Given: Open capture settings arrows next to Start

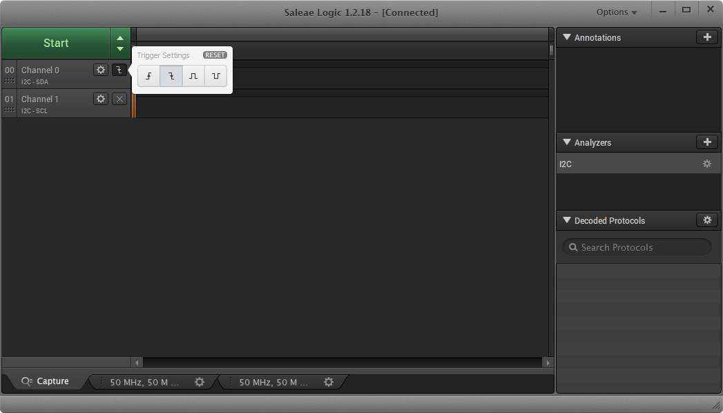Looking at the screenshot, I should coord(120,43).
